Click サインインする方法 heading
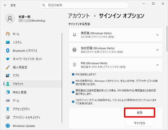This screenshot has width=168, height=130. [x=79, y=24]
